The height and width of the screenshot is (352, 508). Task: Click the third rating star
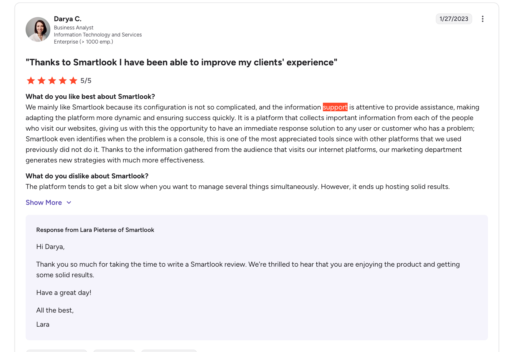[x=52, y=81]
